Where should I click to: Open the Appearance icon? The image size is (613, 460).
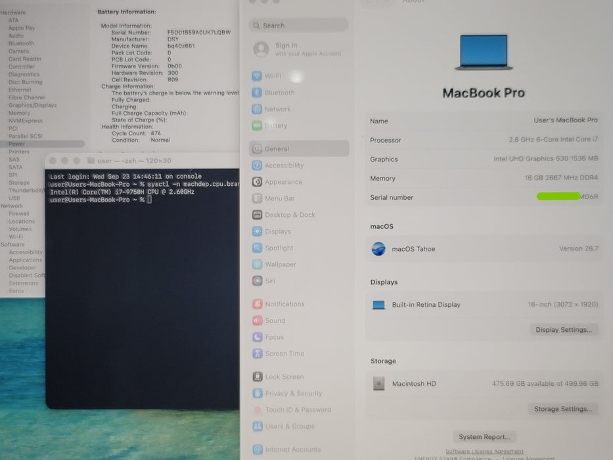point(257,181)
